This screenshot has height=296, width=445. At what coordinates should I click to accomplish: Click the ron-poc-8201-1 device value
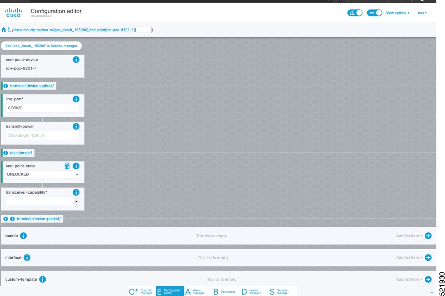pyautogui.click(x=21, y=68)
